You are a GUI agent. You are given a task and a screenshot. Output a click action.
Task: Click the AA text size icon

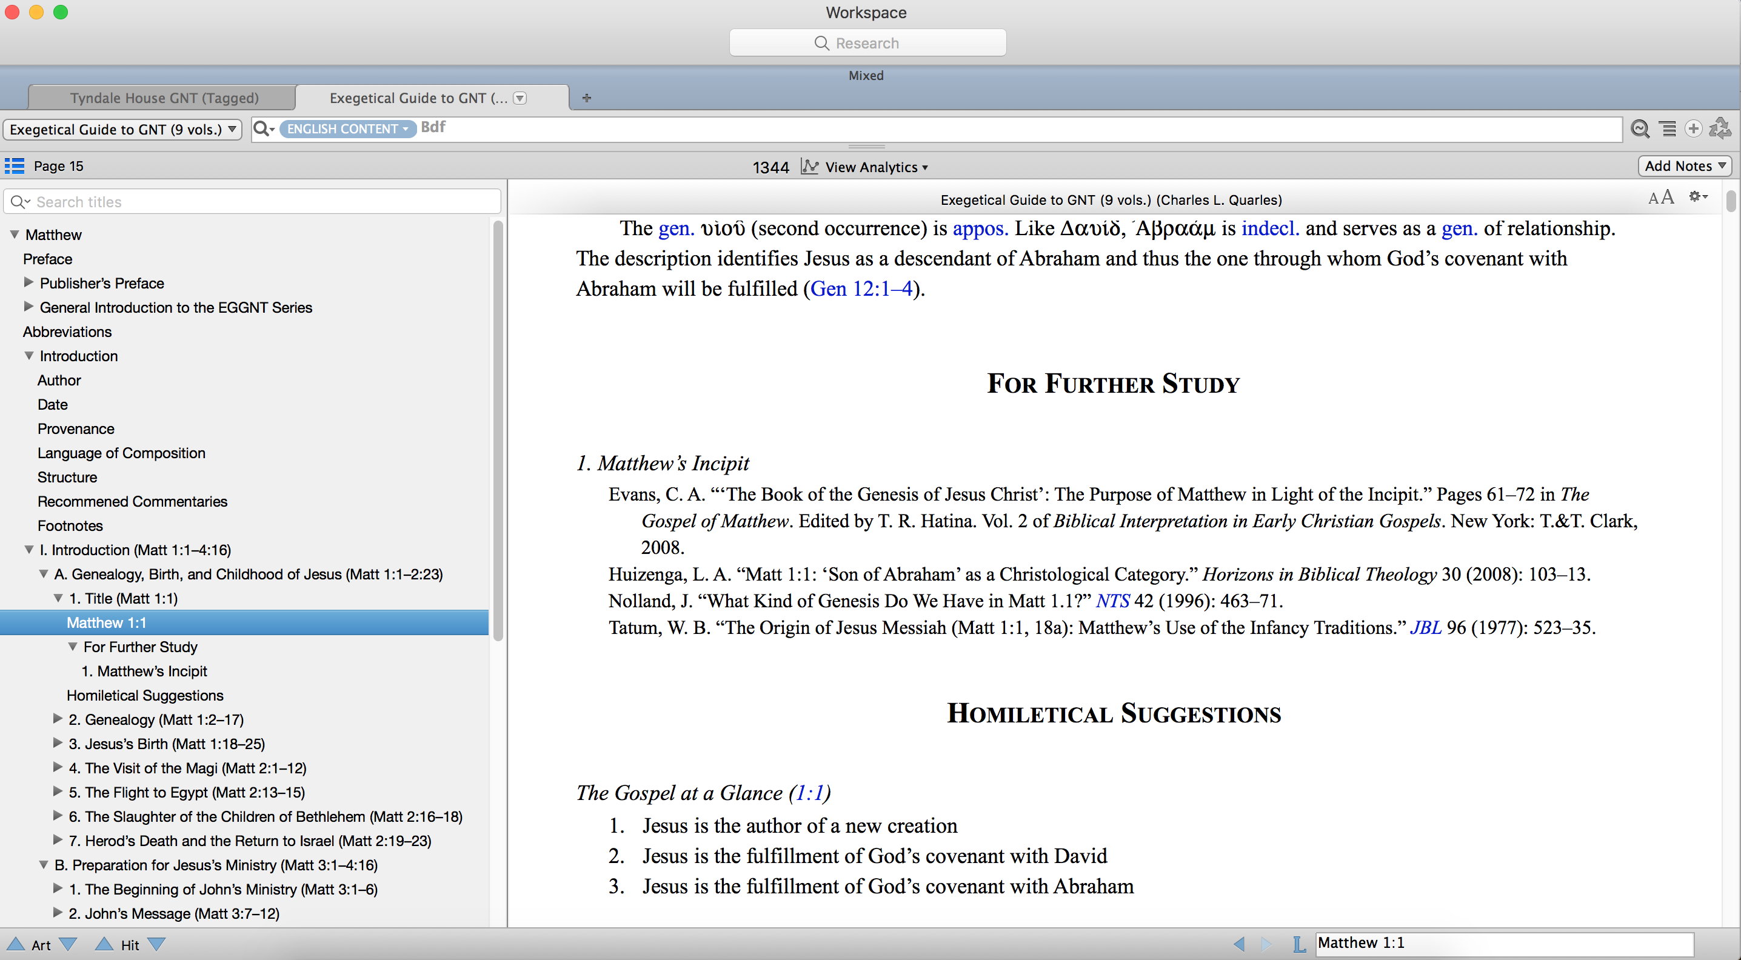(1660, 197)
